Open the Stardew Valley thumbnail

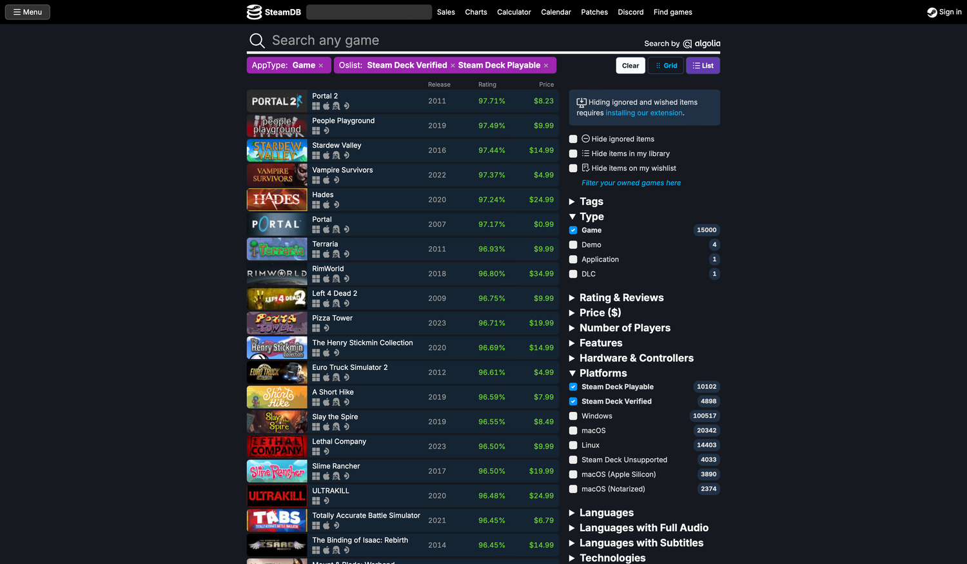[x=277, y=150]
